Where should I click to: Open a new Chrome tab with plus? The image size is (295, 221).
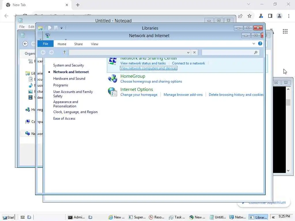[x=78, y=5]
